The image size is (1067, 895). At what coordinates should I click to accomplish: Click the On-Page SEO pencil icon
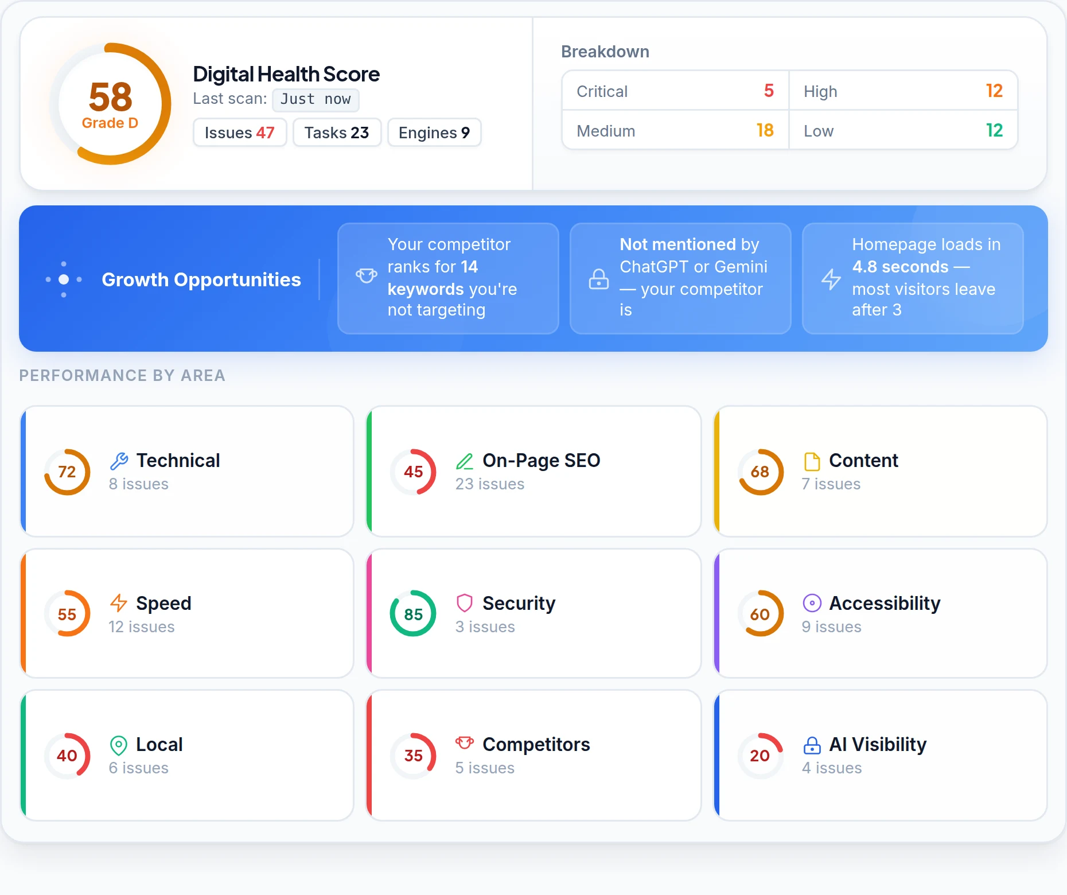[465, 461]
